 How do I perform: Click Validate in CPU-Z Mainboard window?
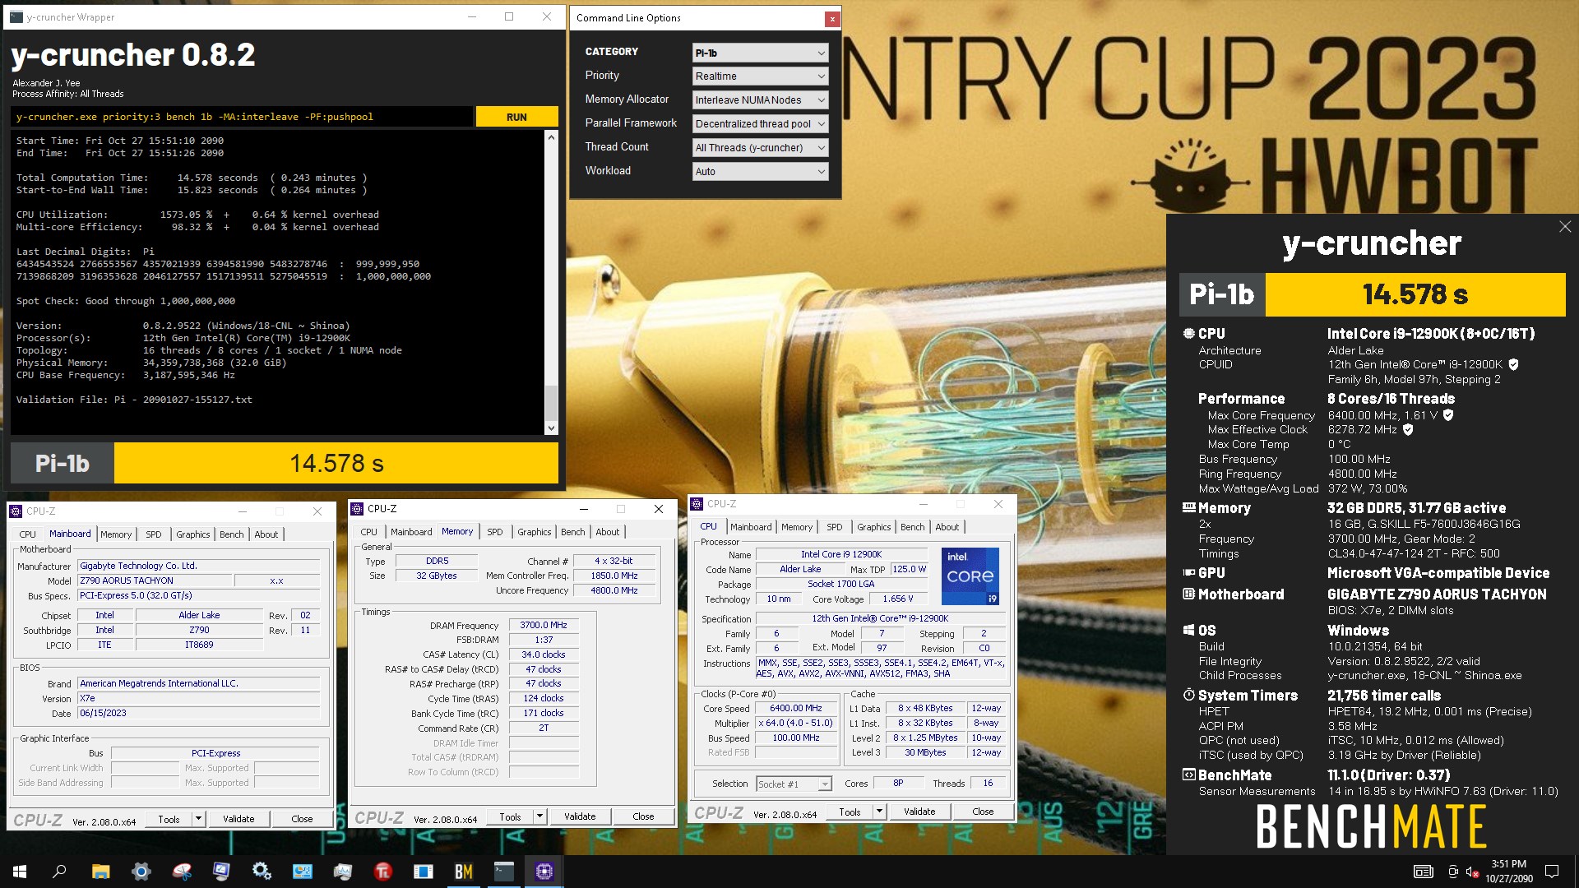[238, 819]
